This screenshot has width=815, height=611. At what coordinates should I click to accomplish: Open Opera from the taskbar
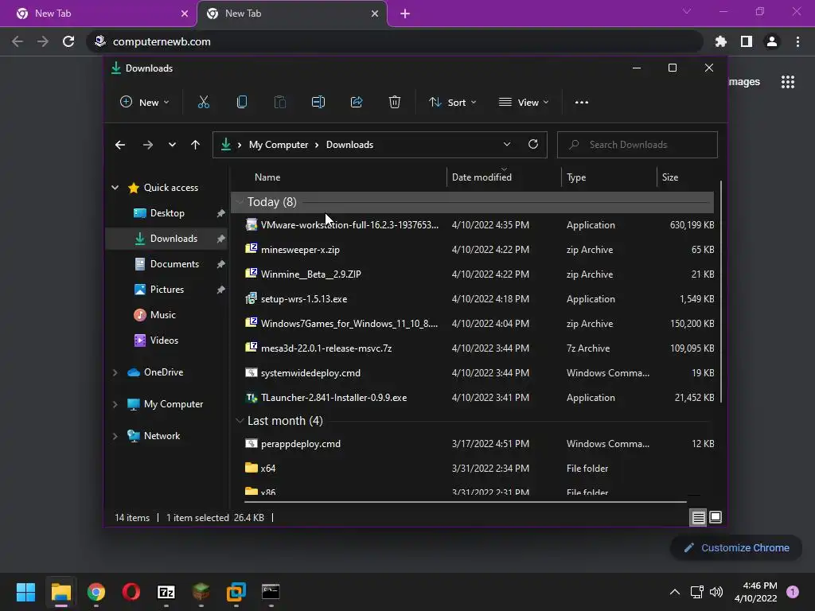pos(131,592)
